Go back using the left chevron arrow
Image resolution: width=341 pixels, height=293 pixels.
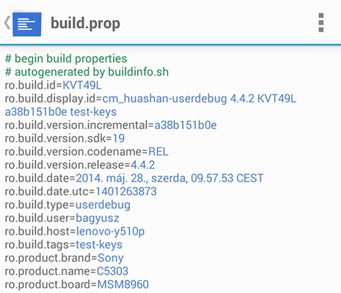click(7, 23)
